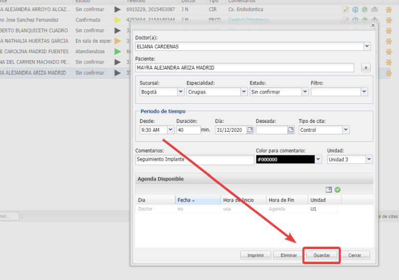This screenshot has width=399, height=280.
Task: Click the green checkmark icon in Agenda Disponible
Action: point(338,189)
